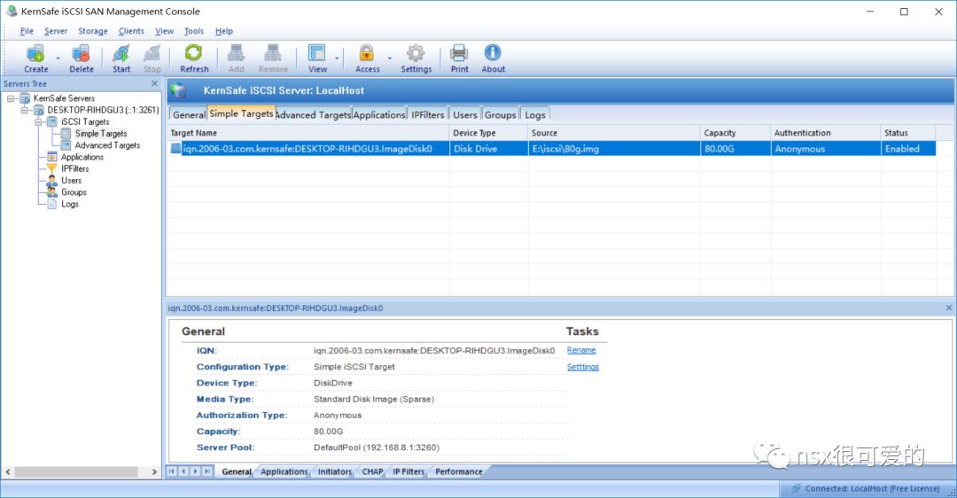This screenshot has height=498, width=957.
Task: Open the File menu
Action: point(27,31)
